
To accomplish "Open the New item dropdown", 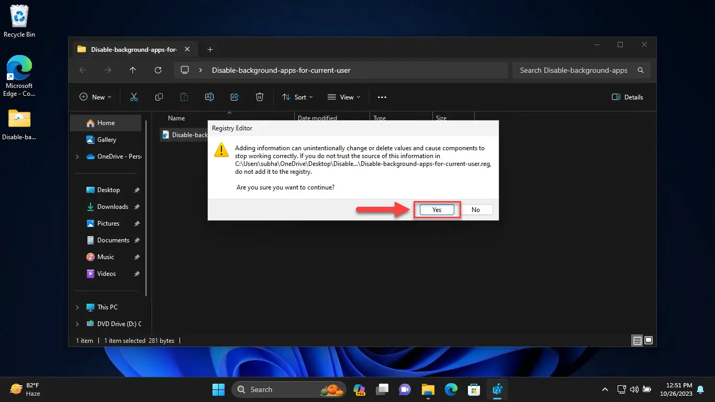I will 95,97.
